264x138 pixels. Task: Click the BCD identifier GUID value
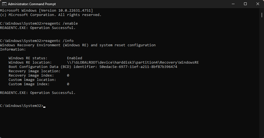(138, 67)
